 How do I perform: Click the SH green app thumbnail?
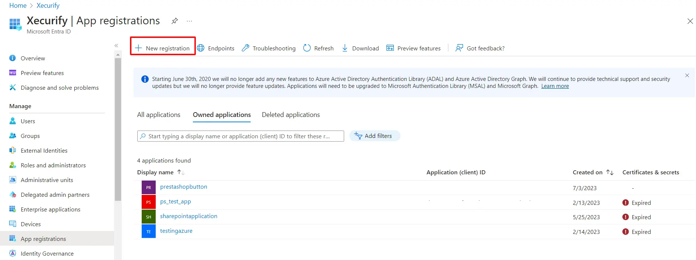click(149, 217)
